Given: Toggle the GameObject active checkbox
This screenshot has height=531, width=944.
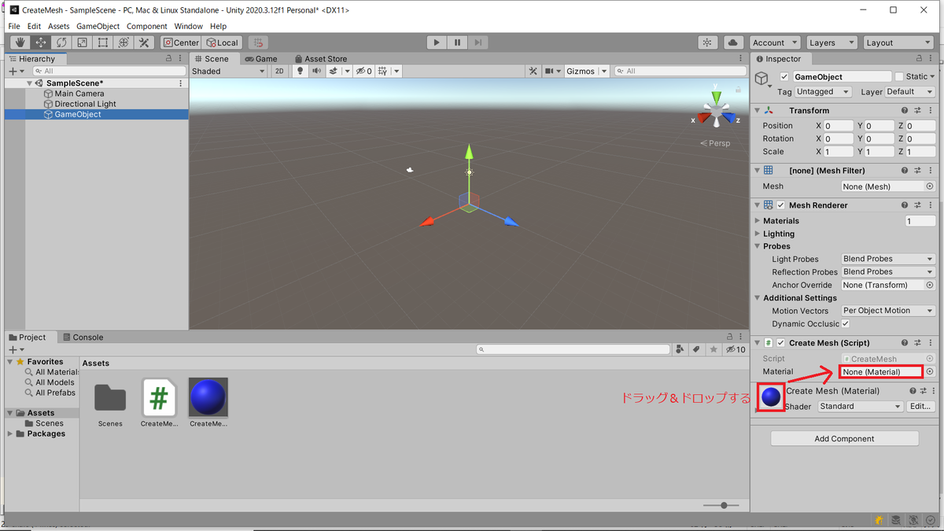Looking at the screenshot, I should point(784,77).
